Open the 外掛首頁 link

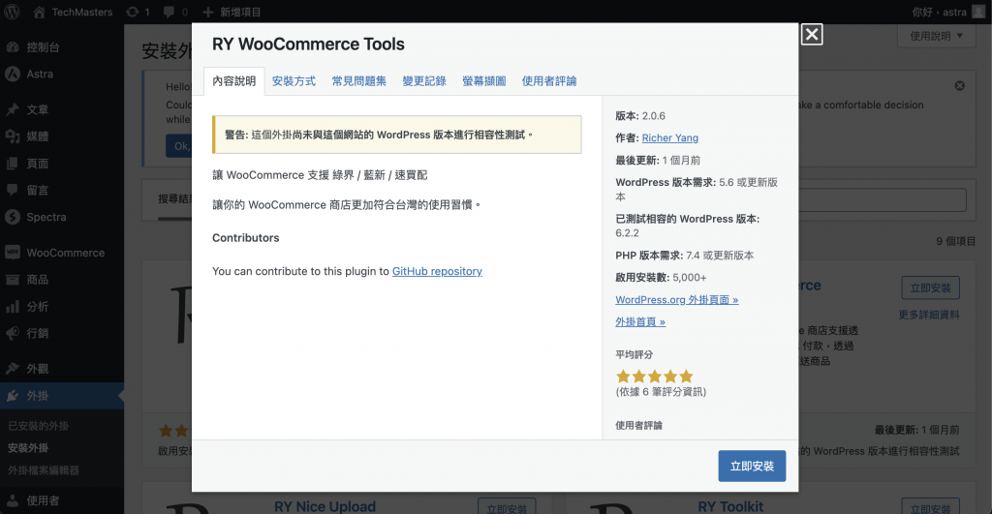tap(640, 321)
